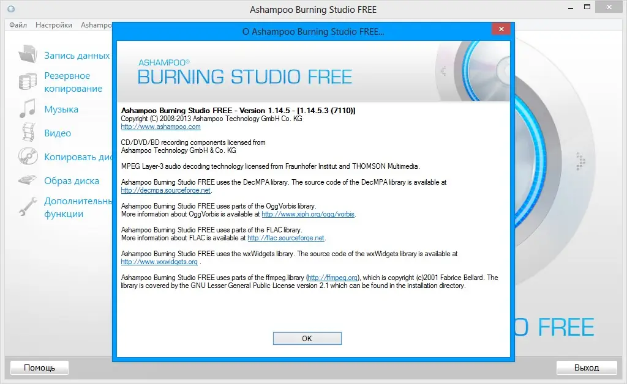
Task: Click the app icon in main title bar
Action: click(11, 9)
